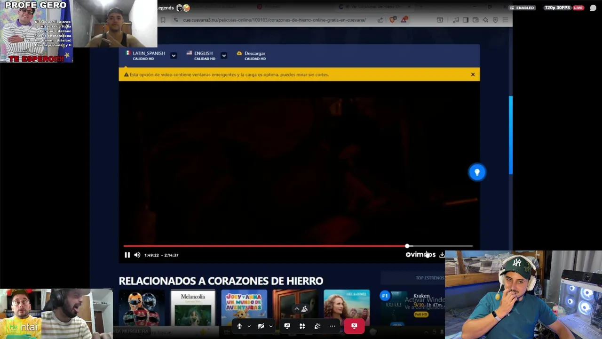This screenshot has height=339, width=602.
Task: Click the red disconnect stream button
Action: tap(354, 326)
